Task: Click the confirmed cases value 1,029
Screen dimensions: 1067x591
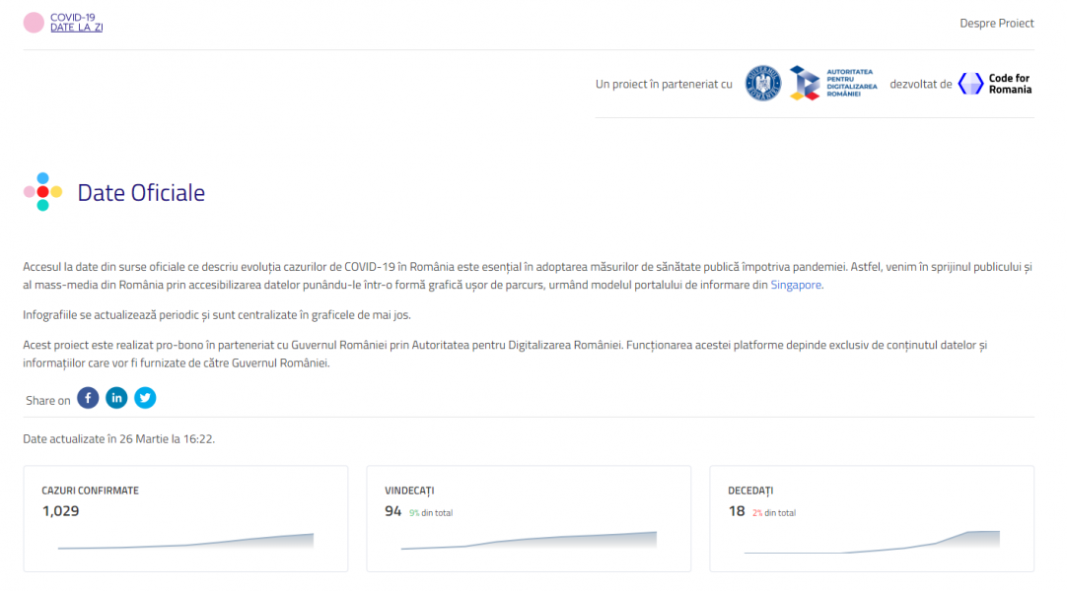Action: [x=60, y=511]
